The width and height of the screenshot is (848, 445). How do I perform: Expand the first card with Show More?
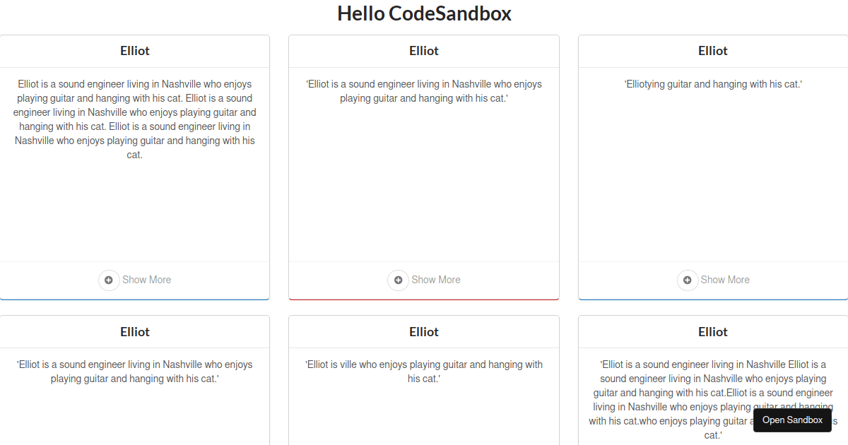click(x=146, y=280)
